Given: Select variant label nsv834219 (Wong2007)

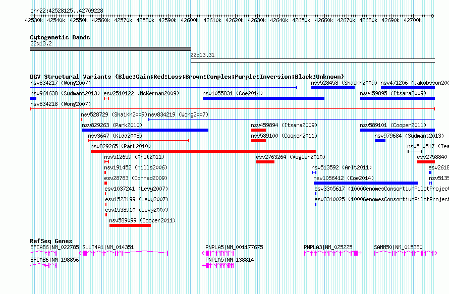Looking at the screenshot, I should pos(178,114).
